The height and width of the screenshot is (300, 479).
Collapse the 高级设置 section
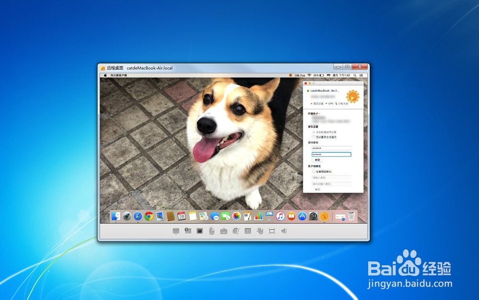(x=317, y=104)
